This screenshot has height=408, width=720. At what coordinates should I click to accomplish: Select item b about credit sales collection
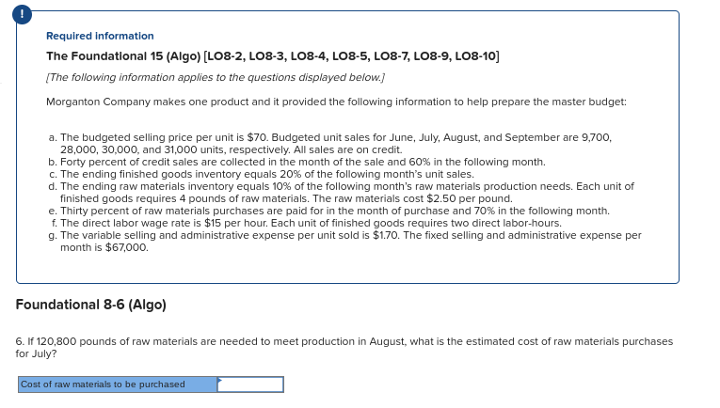(x=296, y=162)
